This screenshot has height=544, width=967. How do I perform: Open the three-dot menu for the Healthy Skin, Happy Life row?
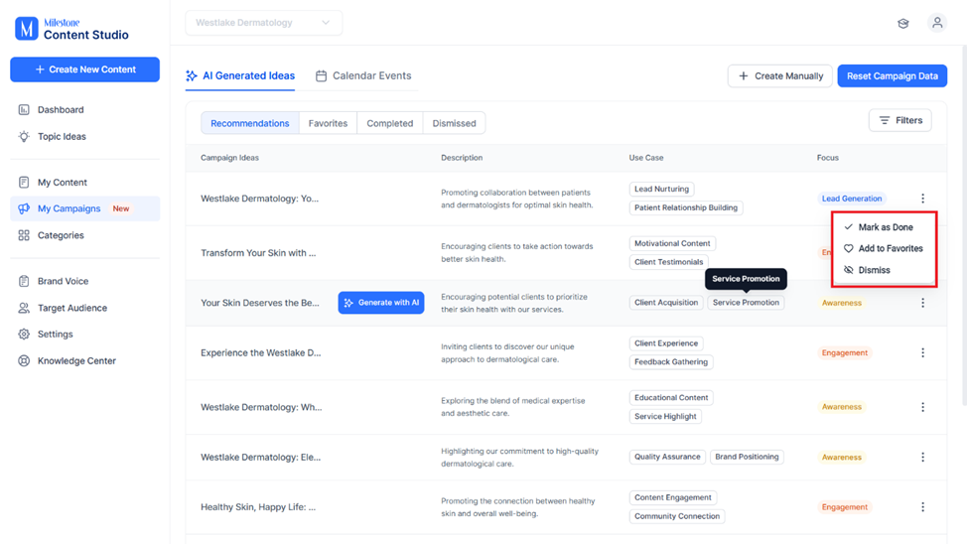pyautogui.click(x=922, y=507)
